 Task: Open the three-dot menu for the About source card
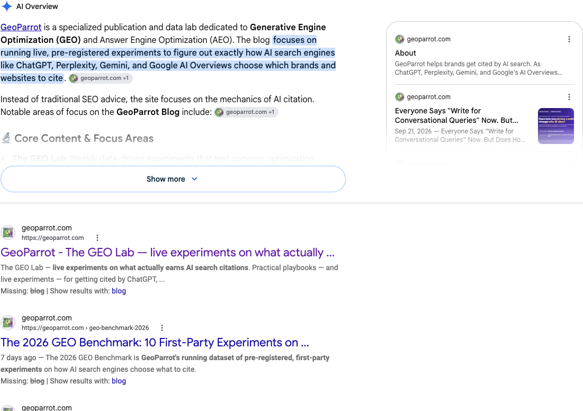[569, 39]
